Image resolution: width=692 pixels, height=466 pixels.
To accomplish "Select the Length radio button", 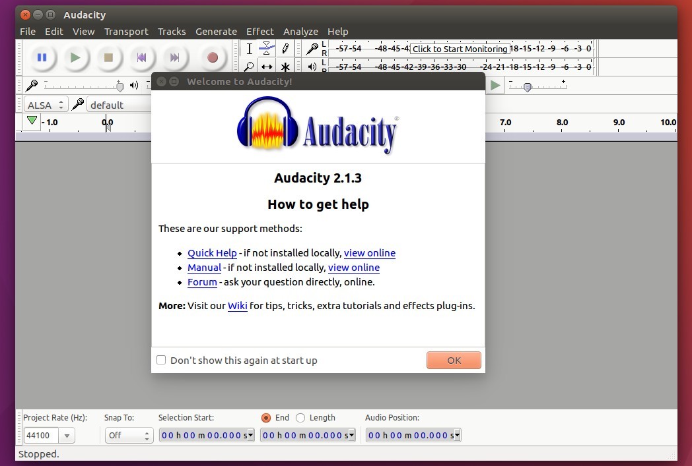I will (299, 417).
